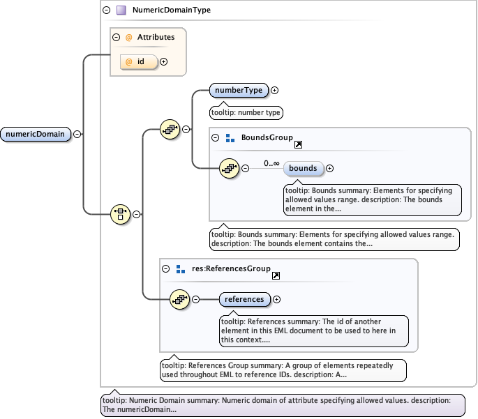Click the sequence icon inside BoundsGroup

228,168
